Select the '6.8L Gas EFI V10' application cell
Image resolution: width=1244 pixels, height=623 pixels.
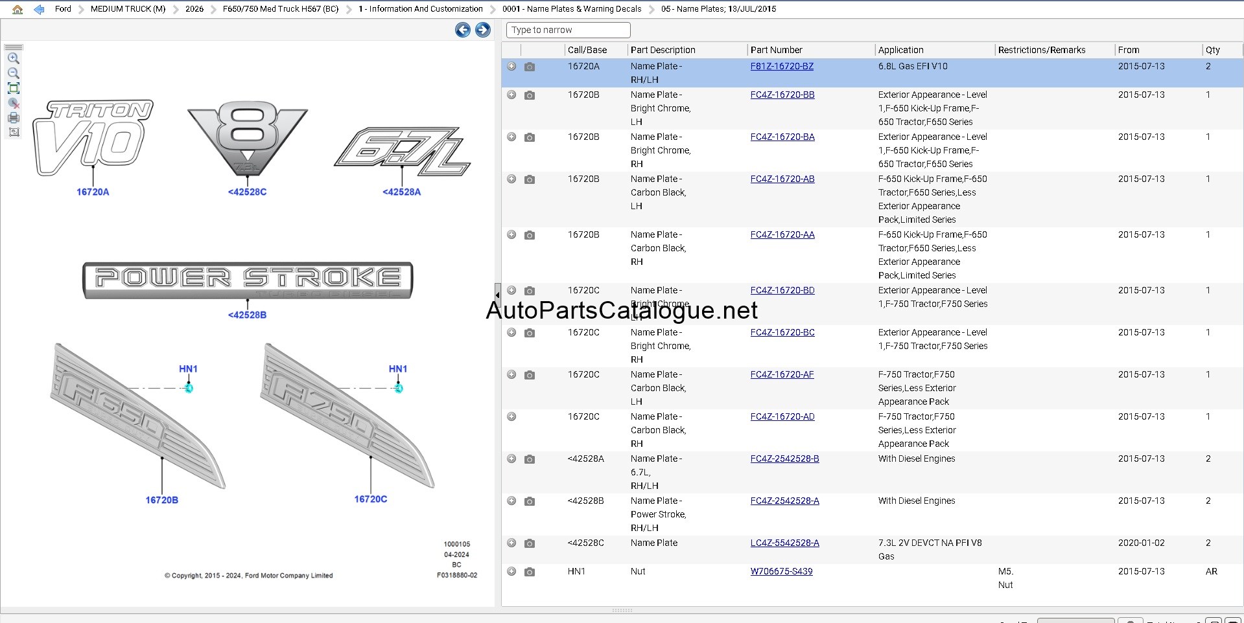click(x=913, y=66)
